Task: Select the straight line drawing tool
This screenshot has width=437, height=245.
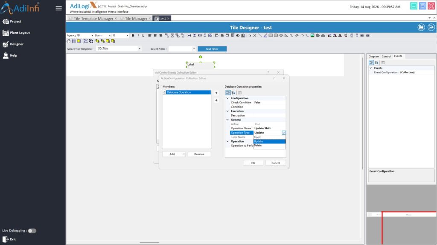Action: coord(260,36)
